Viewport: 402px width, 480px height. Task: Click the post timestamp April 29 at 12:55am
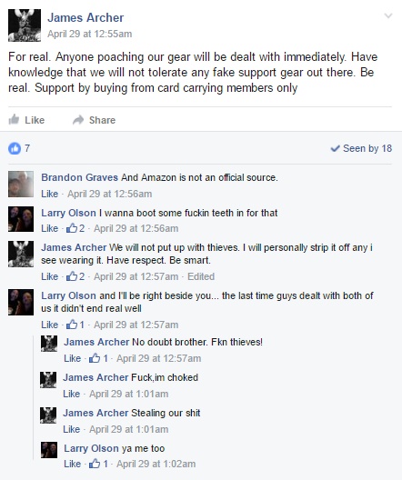point(90,34)
